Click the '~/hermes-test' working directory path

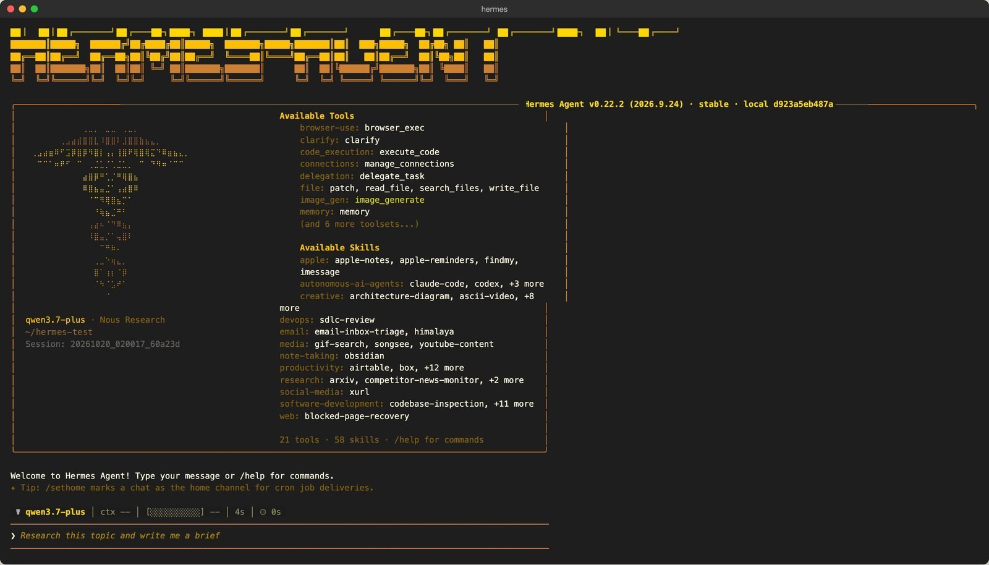59,332
